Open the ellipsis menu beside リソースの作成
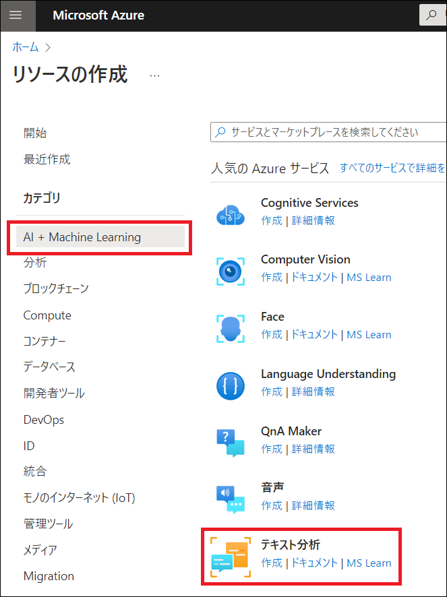The image size is (447, 597). coord(154,75)
